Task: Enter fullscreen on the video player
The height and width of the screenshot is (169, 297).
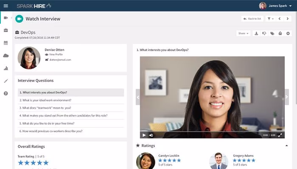Action: tap(280, 135)
